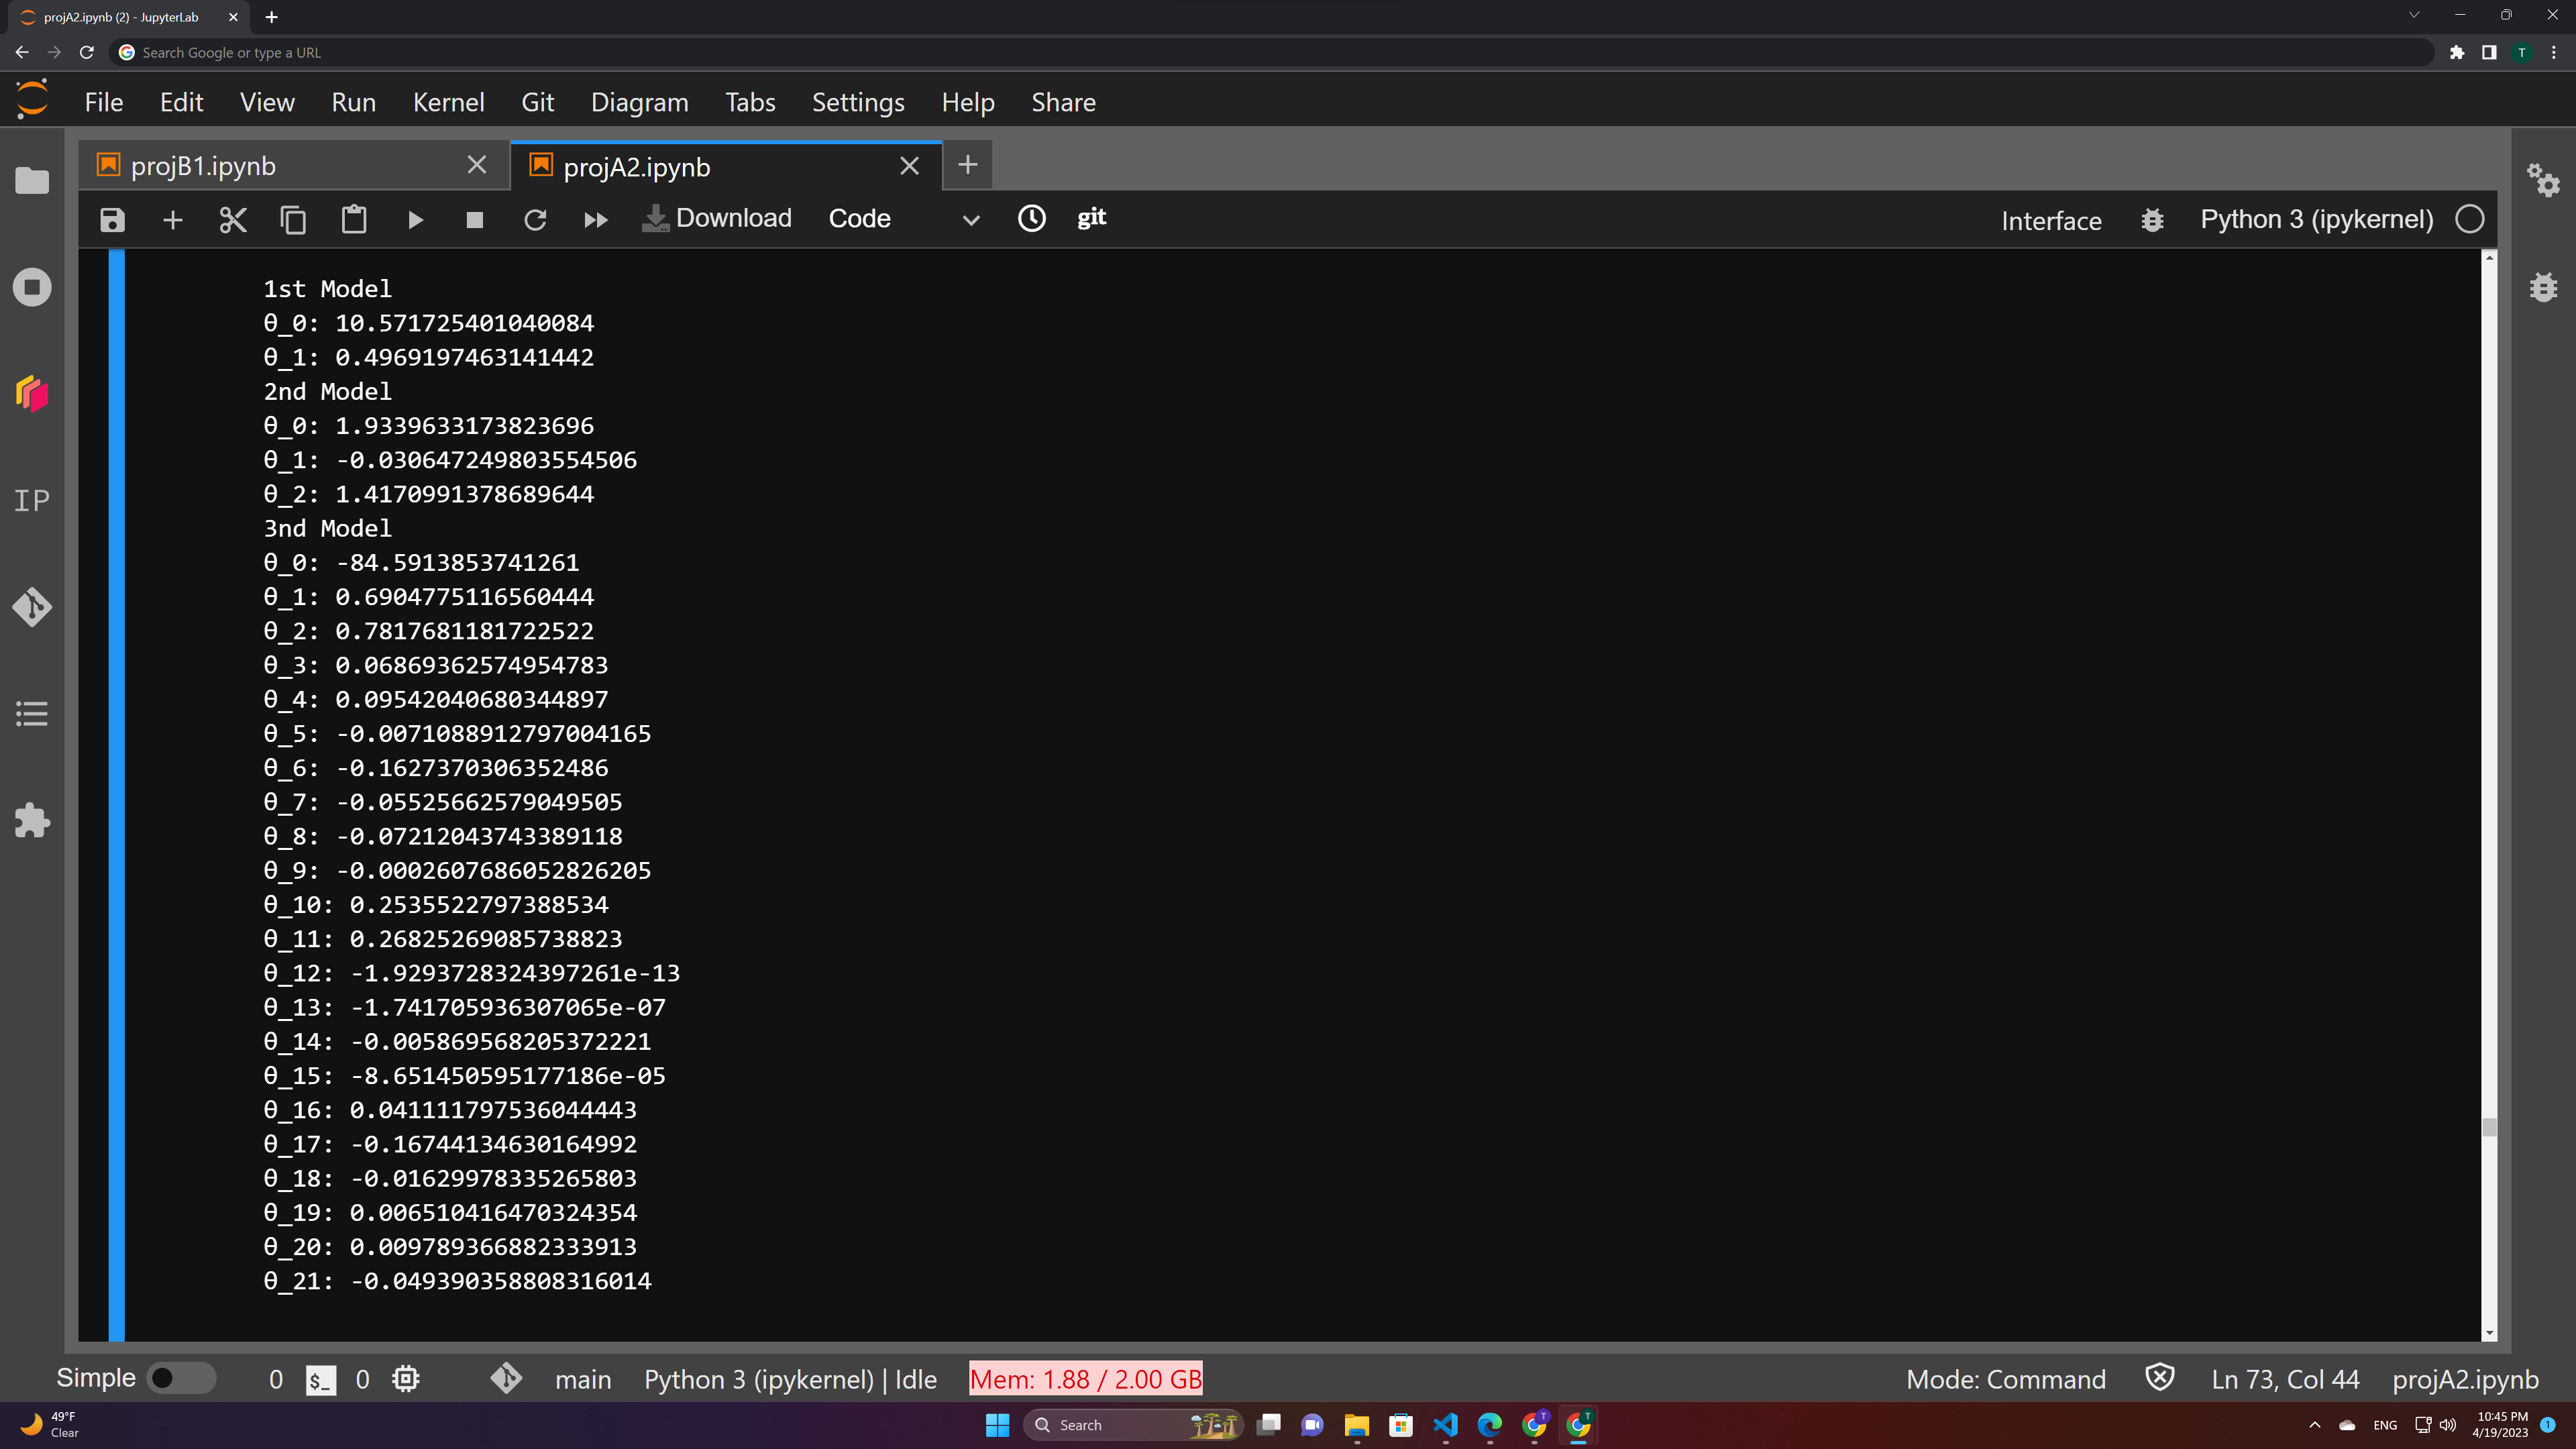Restart the kernel with the circular arrow icon
The width and height of the screenshot is (2576, 1449).
[535, 219]
